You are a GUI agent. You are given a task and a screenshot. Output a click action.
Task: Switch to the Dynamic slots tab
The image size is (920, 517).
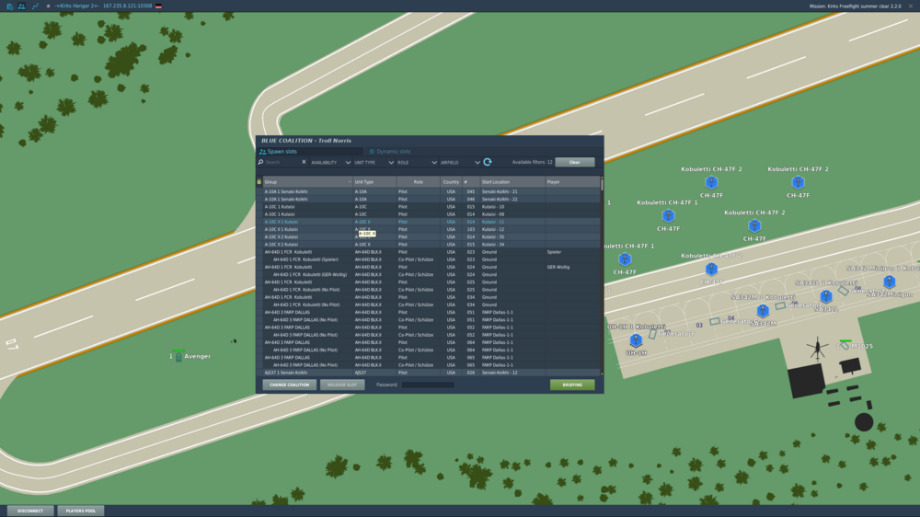point(390,152)
